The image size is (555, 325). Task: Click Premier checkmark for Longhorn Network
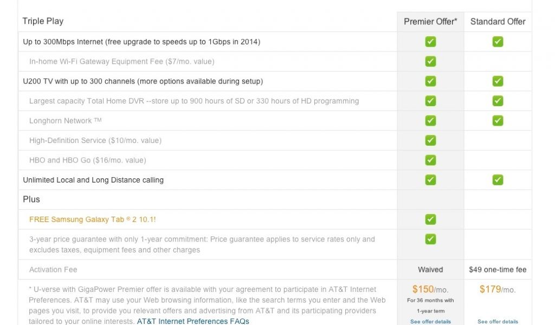pyautogui.click(x=430, y=120)
